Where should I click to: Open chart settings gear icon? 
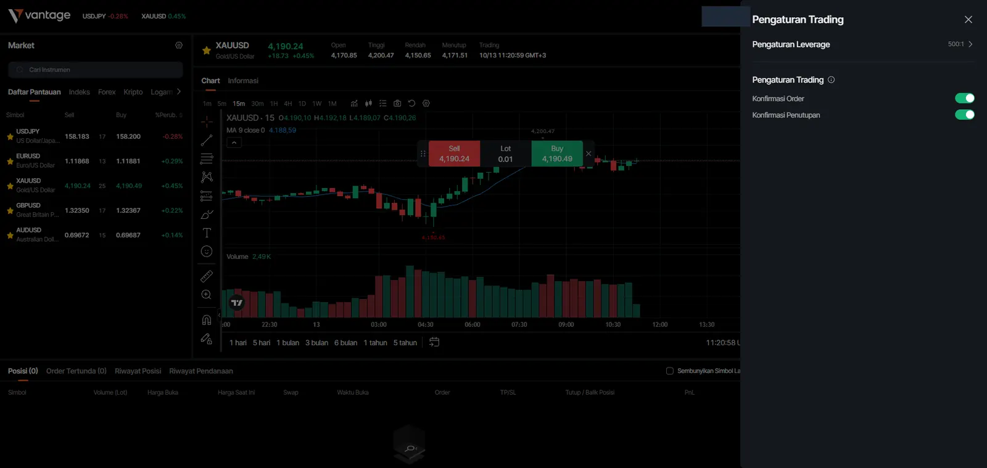(x=426, y=104)
